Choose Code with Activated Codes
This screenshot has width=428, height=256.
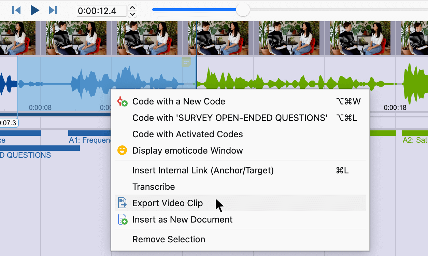(240, 134)
